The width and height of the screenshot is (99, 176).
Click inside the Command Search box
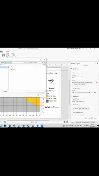pyautogui.click(x=32, y=49)
